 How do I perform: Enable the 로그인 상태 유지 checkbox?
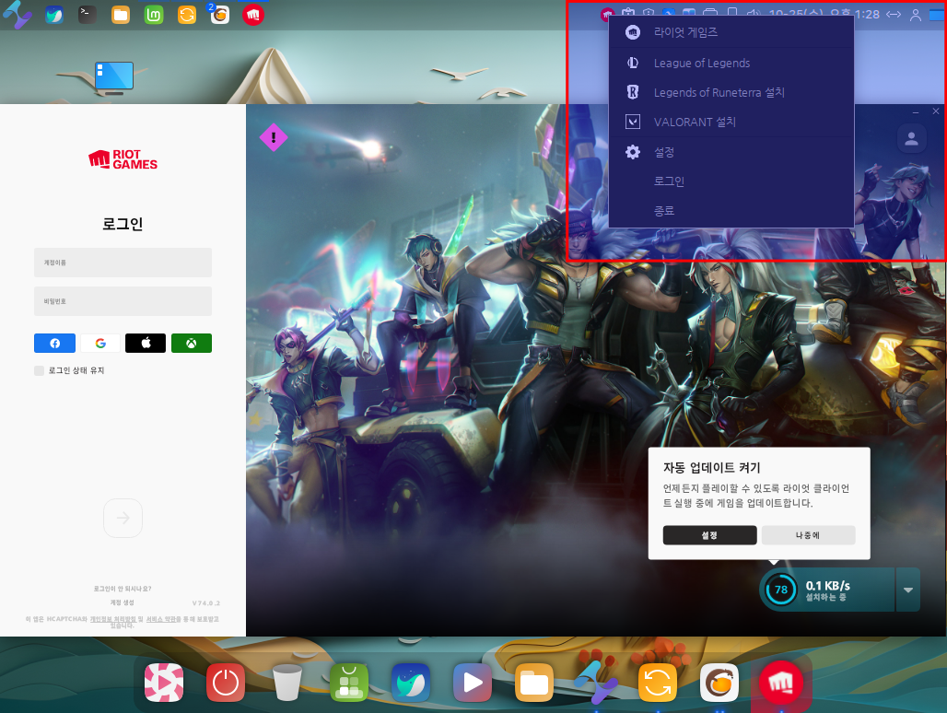click(39, 370)
